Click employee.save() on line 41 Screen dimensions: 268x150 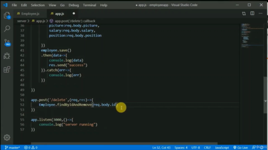tap(56, 50)
